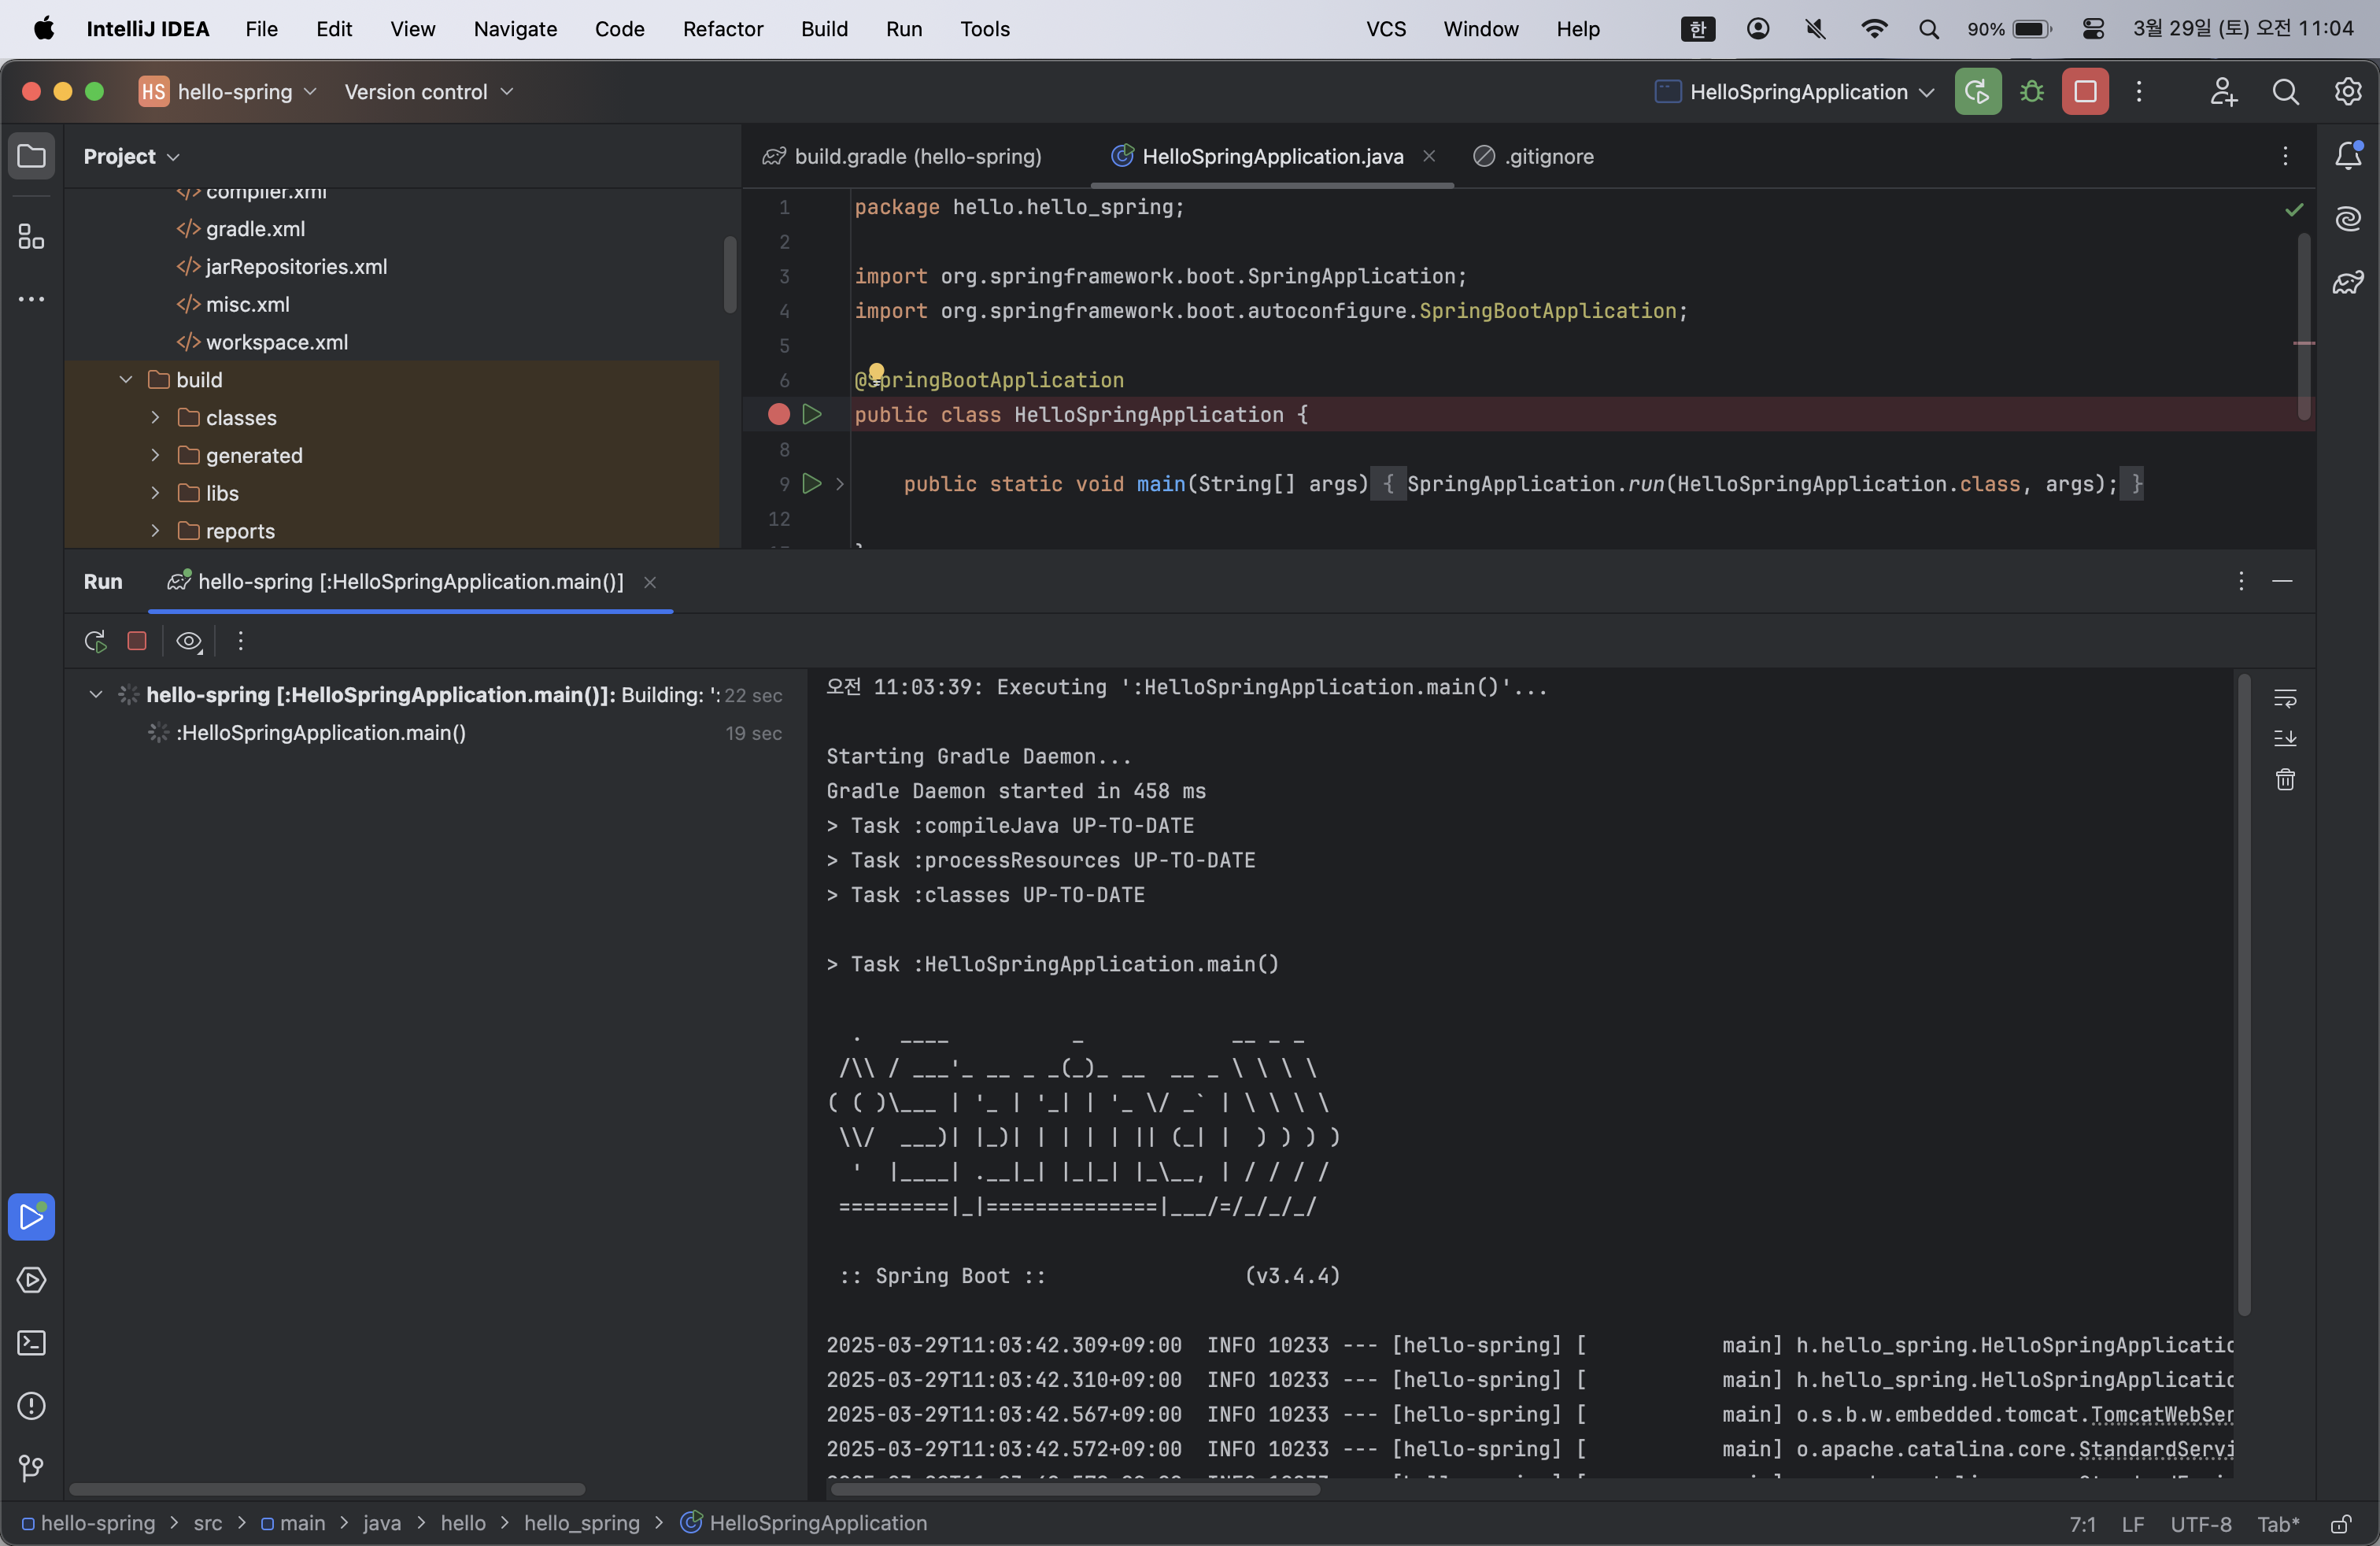The image size is (2380, 1546).
Task: Open the Build menu
Action: coord(824,29)
